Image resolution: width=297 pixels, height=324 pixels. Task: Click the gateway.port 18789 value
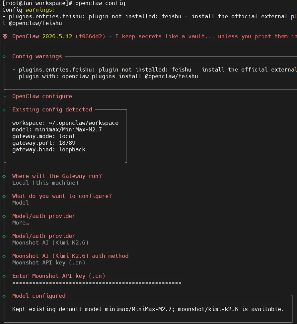(67, 143)
